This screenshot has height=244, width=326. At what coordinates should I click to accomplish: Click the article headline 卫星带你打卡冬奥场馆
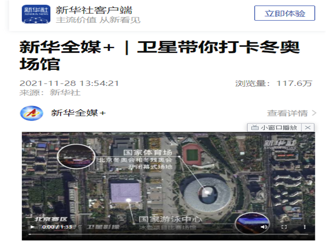(159, 55)
